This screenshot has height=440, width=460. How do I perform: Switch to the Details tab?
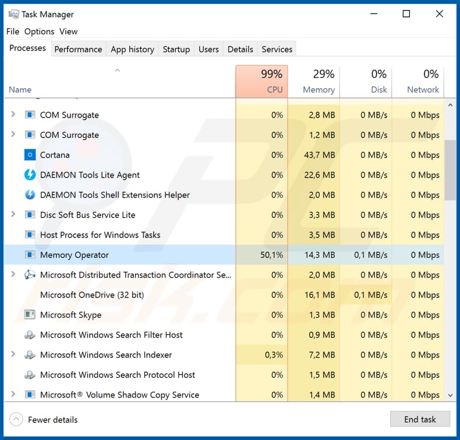(240, 49)
